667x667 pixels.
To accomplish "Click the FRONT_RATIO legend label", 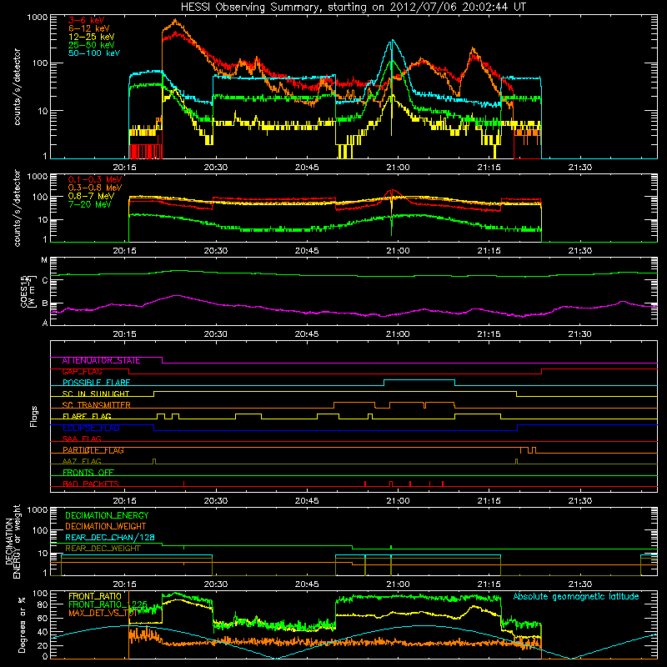I will pos(95,596).
